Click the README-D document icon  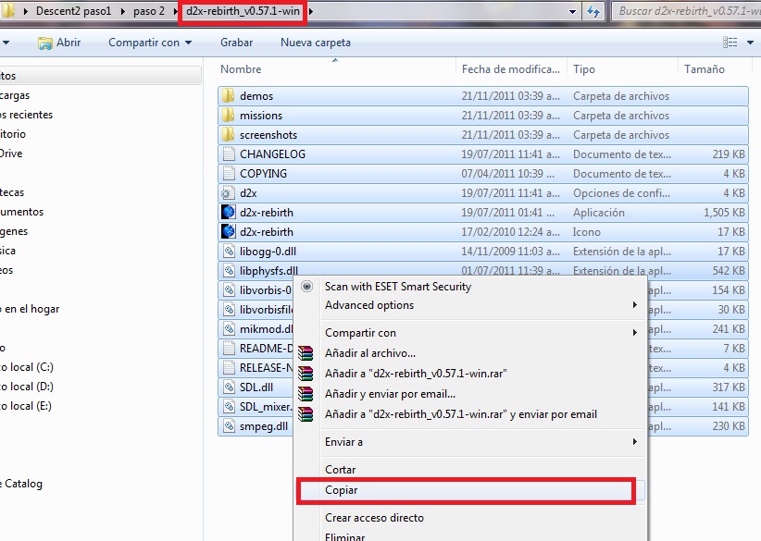pyautogui.click(x=229, y=348)
